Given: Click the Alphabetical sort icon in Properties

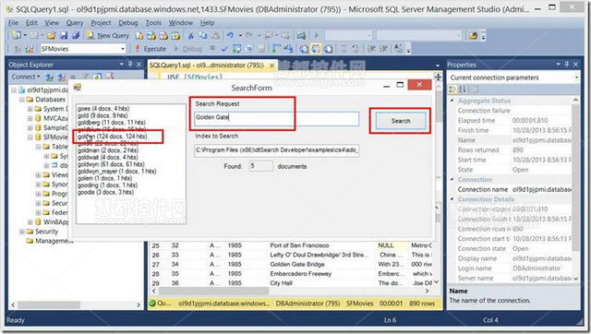Looking at the screenshot, I should [x=463, y=89].
